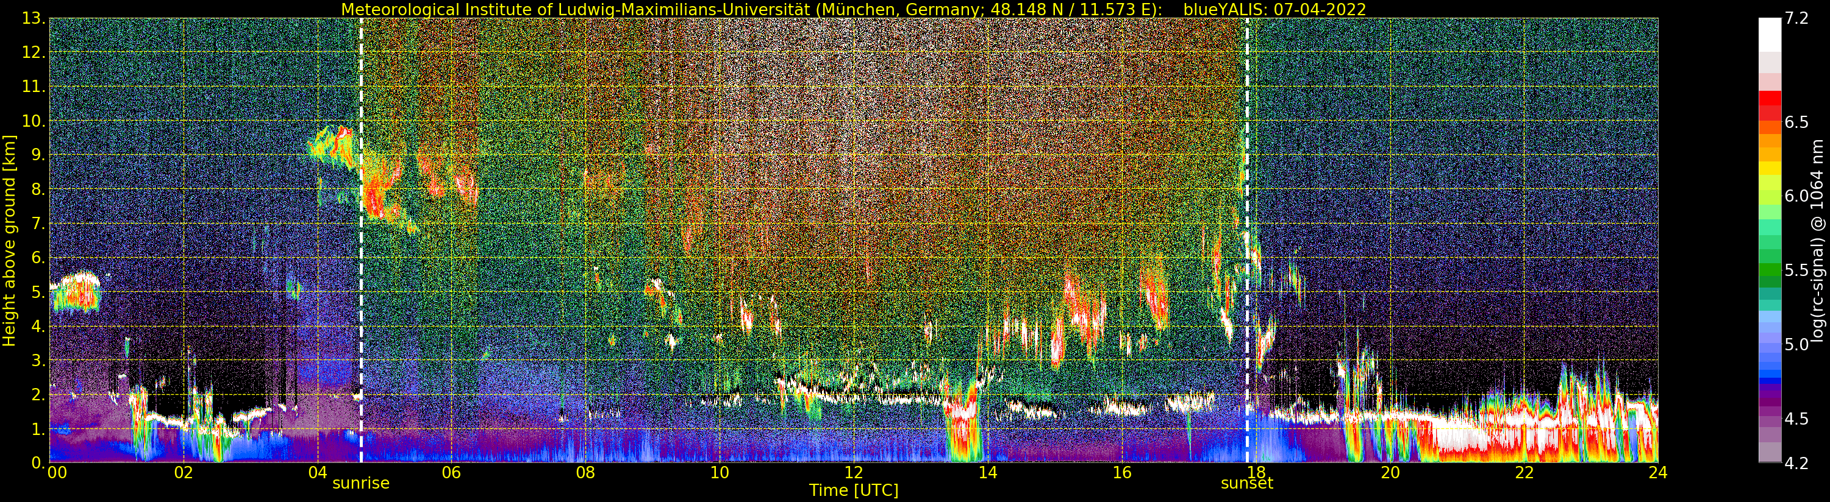The image size is (1830, 502).
Task: Click the 02 tick on the time axis
Action: click(184, 473)
